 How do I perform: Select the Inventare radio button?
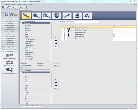(x=37, y=65)
